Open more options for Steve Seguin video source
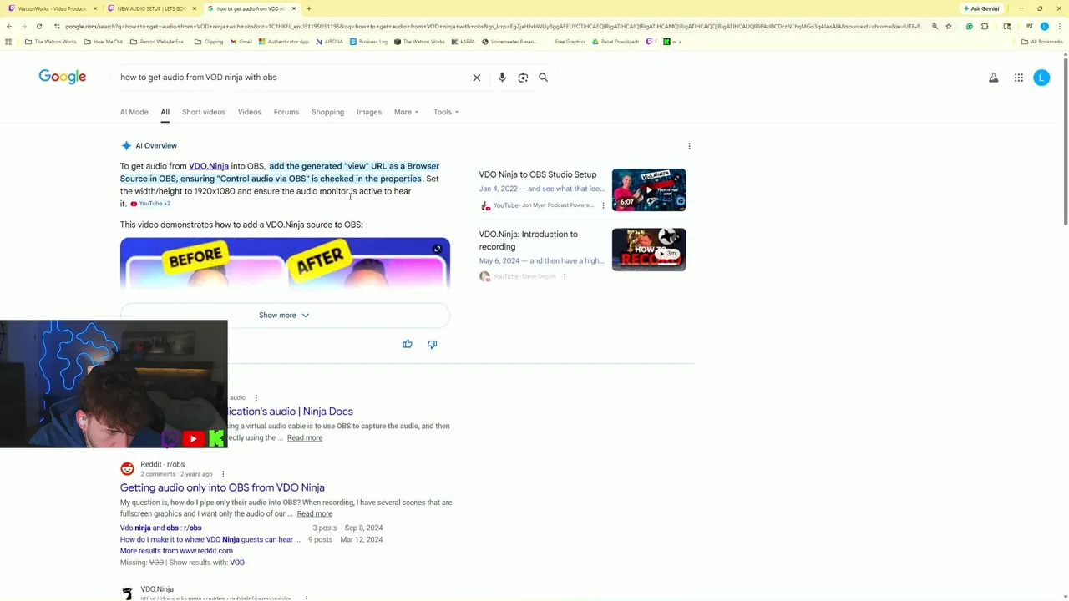This screenshot has width=1069, height=601. pyautogui.click(x=565, y=276)
